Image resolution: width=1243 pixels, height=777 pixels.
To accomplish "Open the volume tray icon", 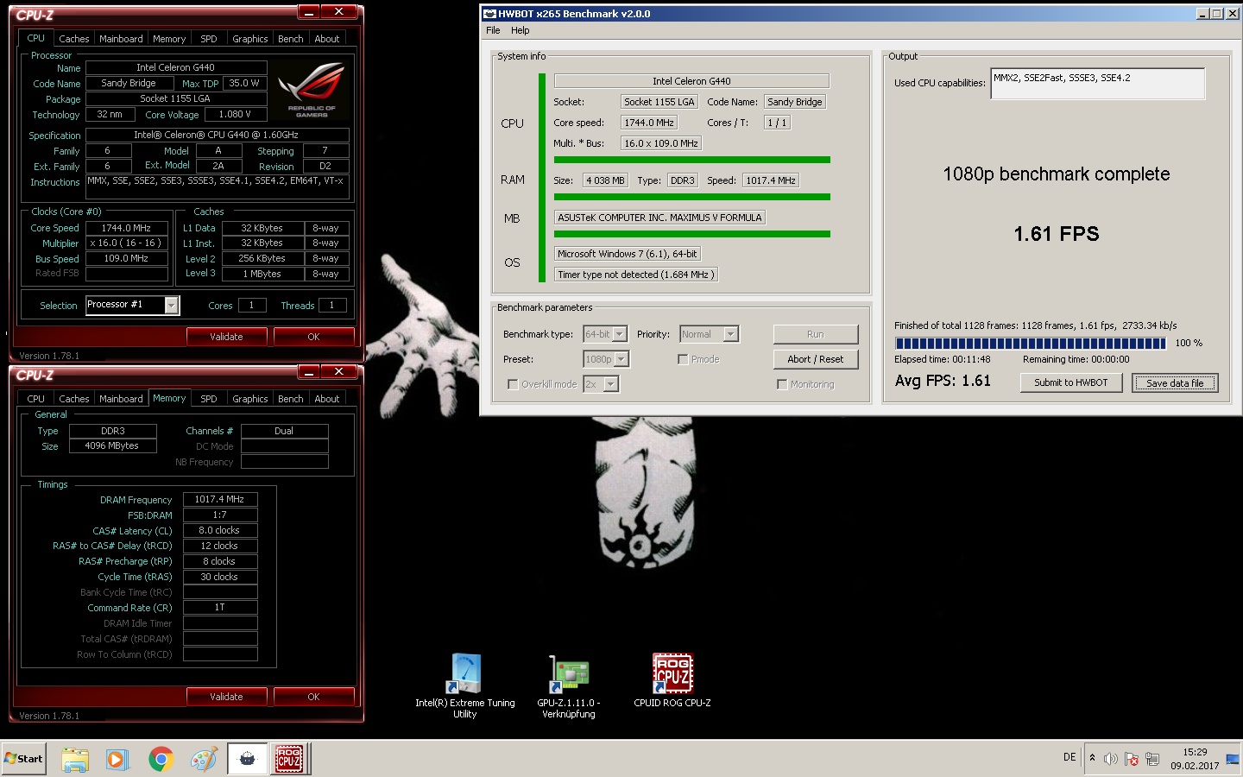I will (1111, 759).
